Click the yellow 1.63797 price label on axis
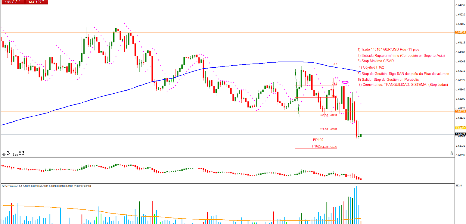This screenshot has height=224, width=466. pos(460,128)
